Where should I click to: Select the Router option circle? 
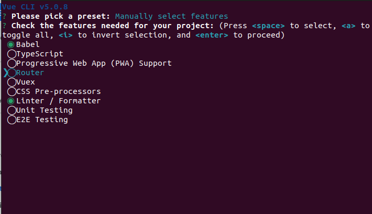tap(12, 73)
